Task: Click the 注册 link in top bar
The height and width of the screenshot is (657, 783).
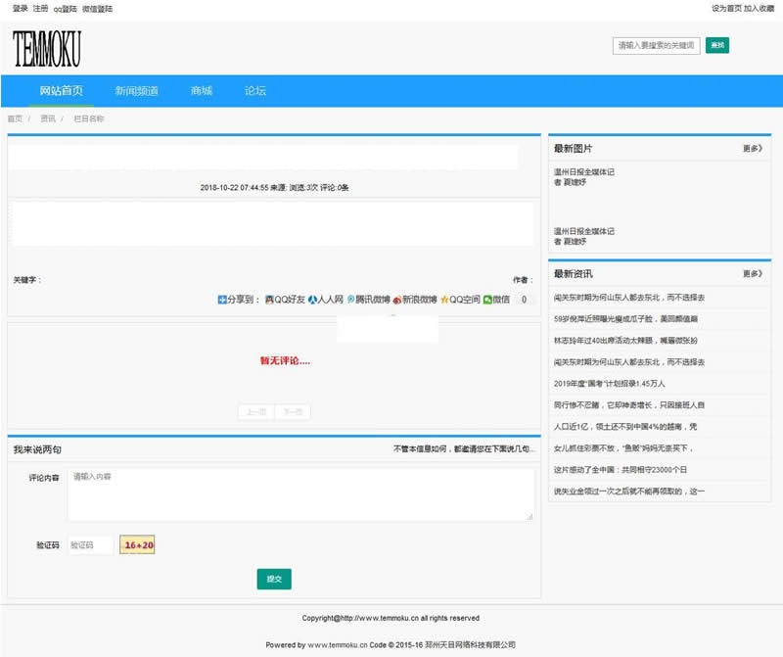Action: 39,8
